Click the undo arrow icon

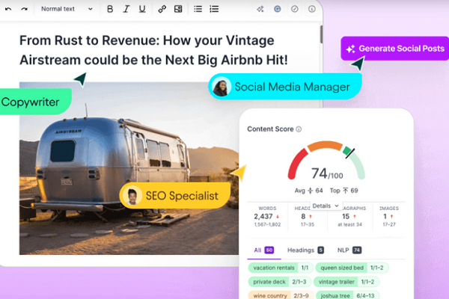coord(8,9)
